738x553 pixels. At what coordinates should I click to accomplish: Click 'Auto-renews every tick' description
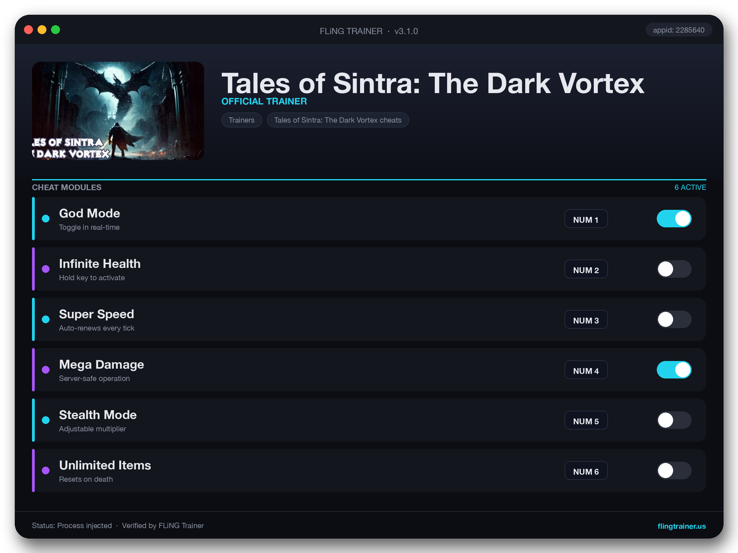pos(97,328)
